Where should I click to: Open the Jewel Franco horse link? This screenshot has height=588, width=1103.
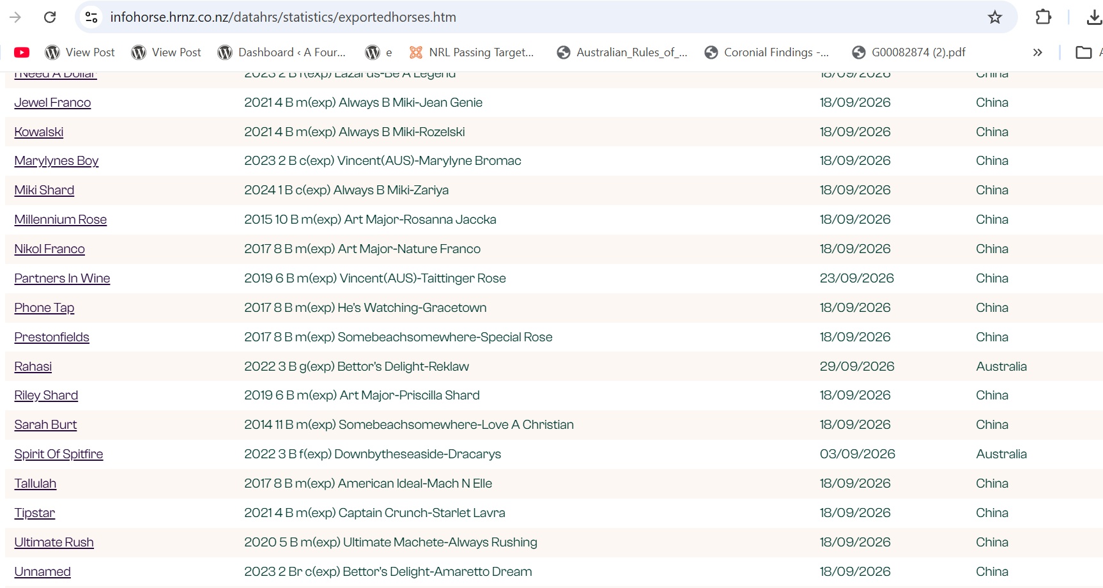[x=52, y=103]
